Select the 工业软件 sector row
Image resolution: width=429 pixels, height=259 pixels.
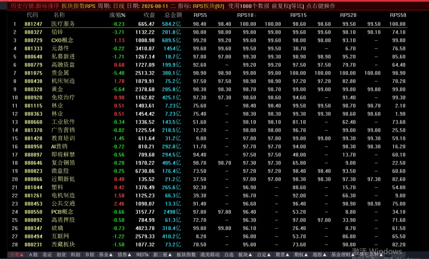[63, 122]
